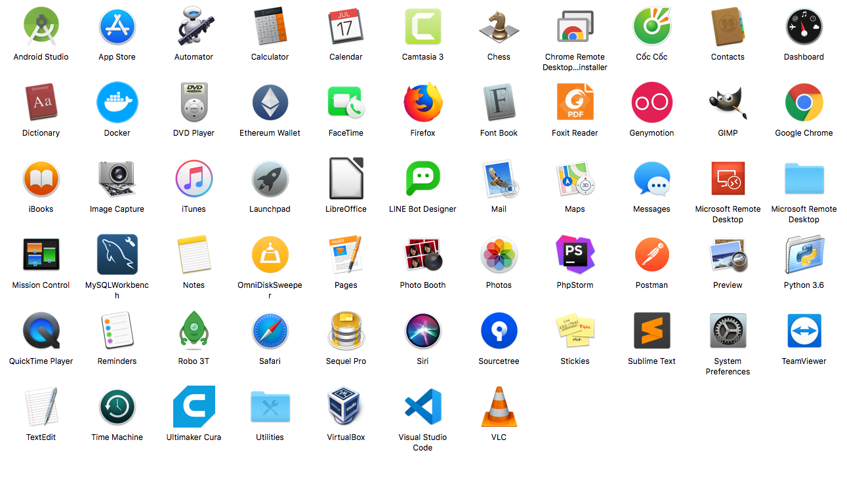Launch Camtasia 3
The width and height of the screenshot is (847, 482).
tap(423, 26)
